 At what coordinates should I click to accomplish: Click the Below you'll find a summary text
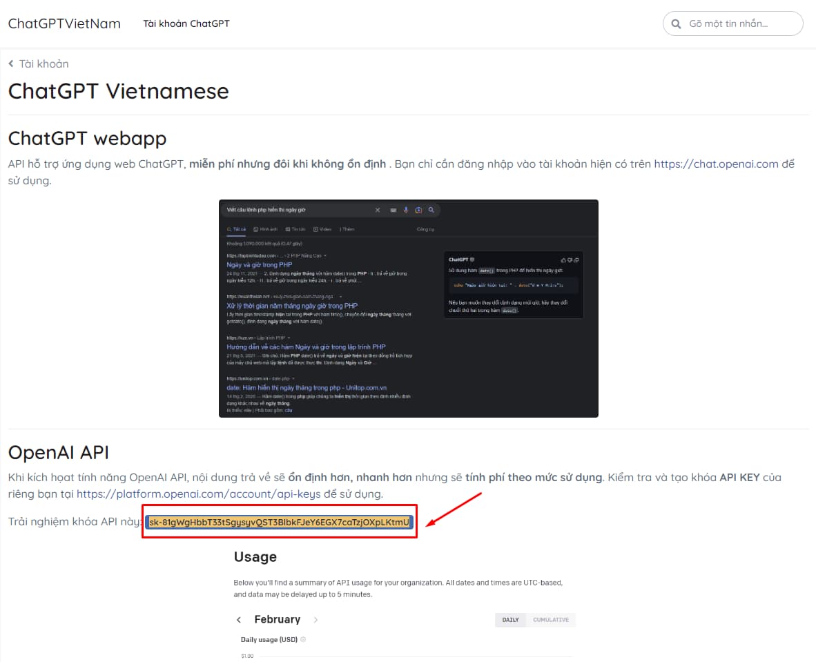398,588
